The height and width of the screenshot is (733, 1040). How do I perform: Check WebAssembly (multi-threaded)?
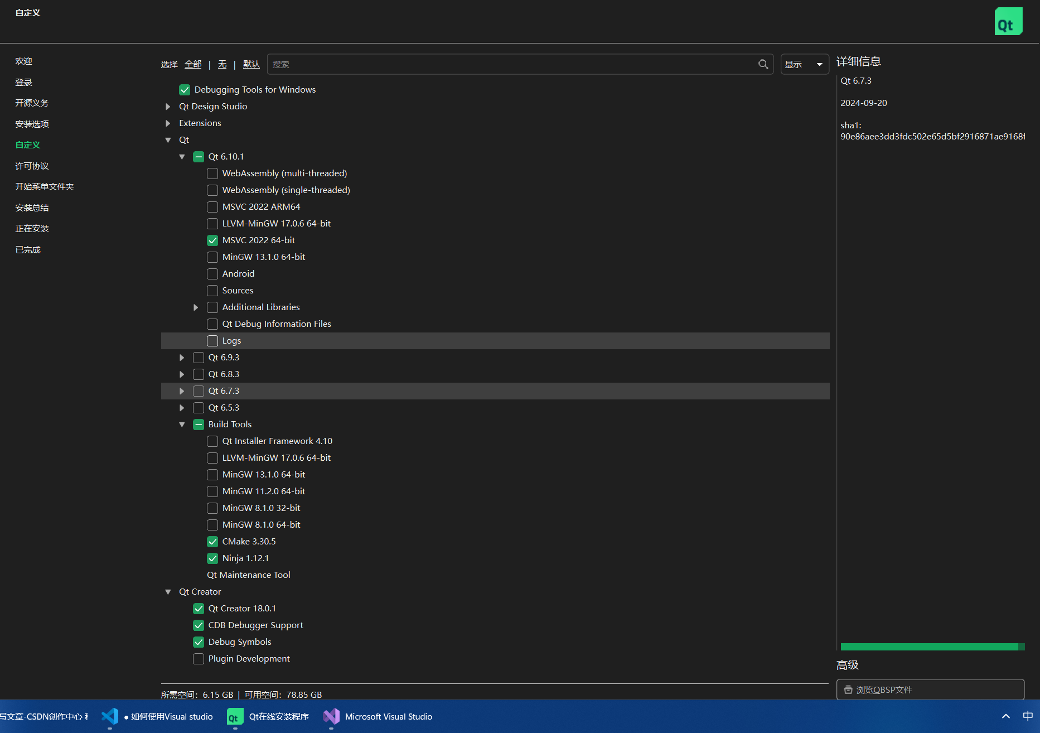click(x=212, y=173)
